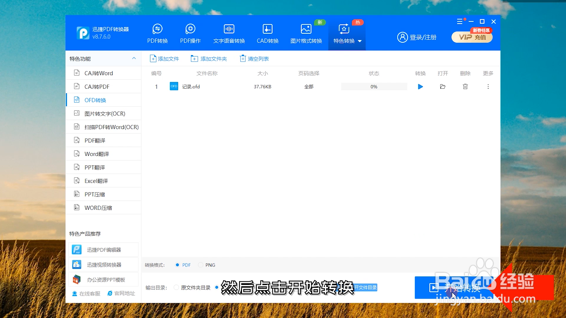This screenshot has width=566, height=318.
Task: Click the 添加文件夹 button
Action: (209, 59)
